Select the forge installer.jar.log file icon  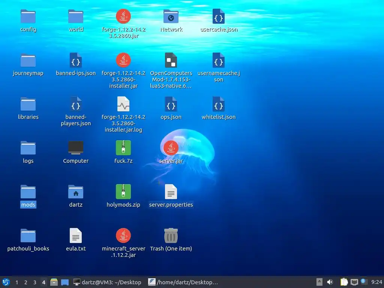coord(123,104)
